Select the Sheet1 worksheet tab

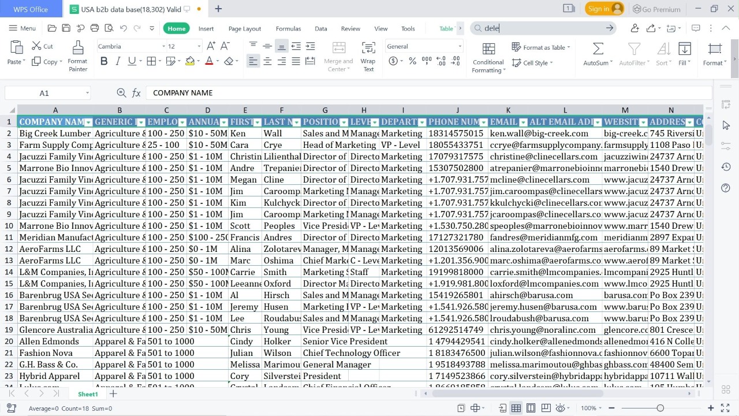(x=88, y=394)
